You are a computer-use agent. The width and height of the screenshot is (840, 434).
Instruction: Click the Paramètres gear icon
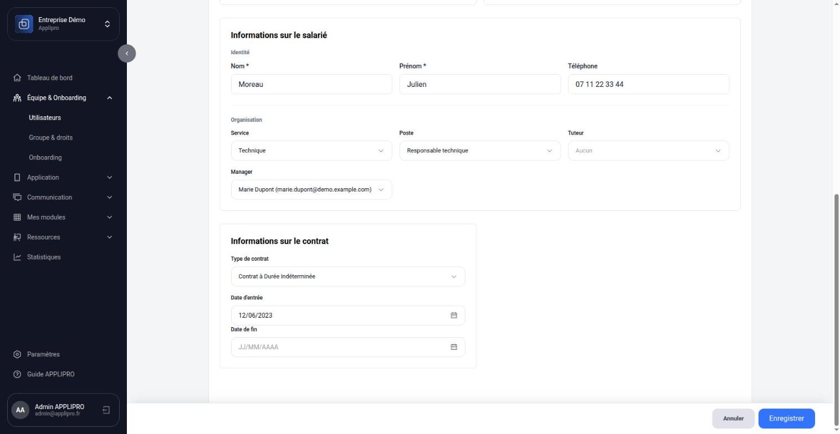tap(17, 354)
